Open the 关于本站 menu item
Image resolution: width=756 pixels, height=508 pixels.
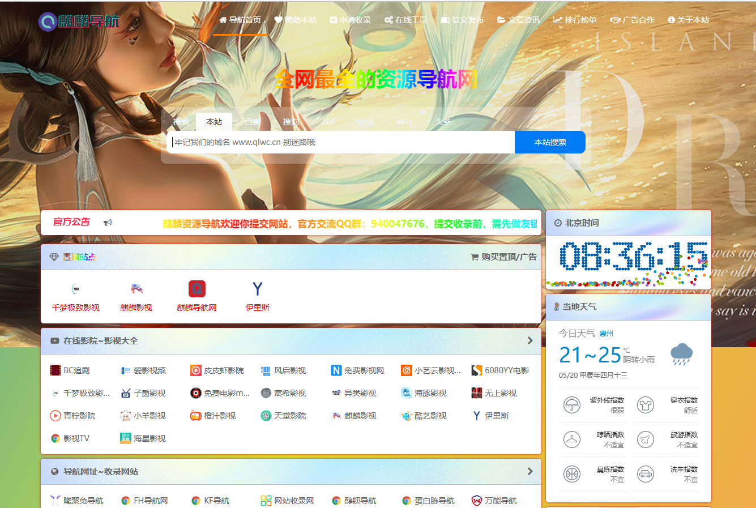(689, 20)
